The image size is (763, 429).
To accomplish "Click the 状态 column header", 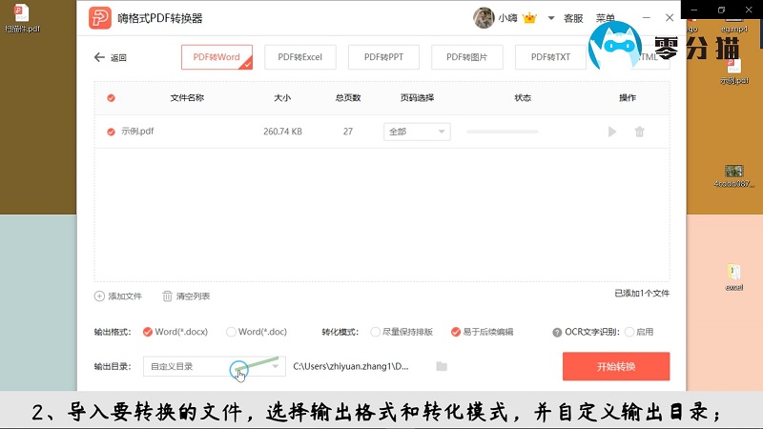I will (x=523, y=98).
